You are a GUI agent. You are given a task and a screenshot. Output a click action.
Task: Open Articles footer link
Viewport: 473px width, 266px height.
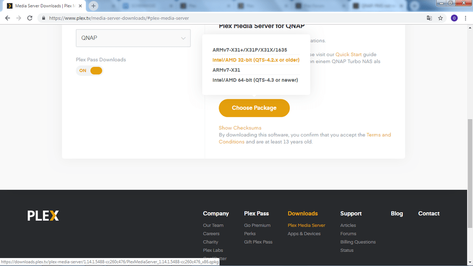(348, 225)
